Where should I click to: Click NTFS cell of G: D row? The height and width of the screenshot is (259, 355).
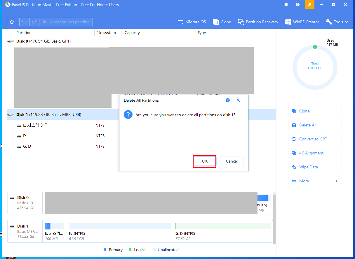100,146
